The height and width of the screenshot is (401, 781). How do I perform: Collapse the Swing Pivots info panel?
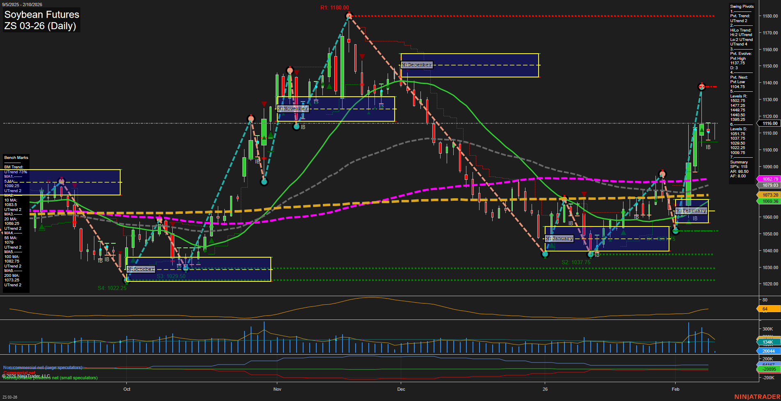(742, 6)
